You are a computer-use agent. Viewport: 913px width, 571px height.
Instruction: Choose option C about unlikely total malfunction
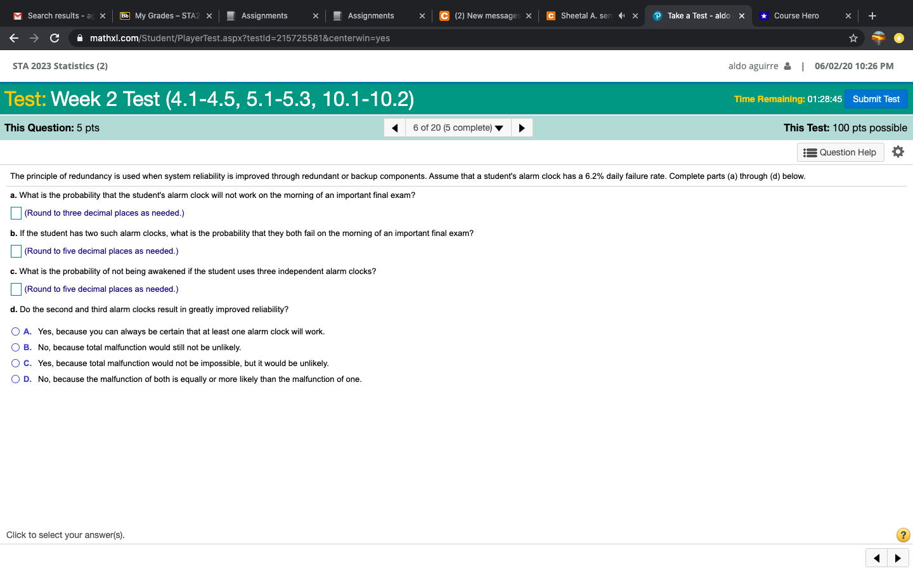click(15, 363)
